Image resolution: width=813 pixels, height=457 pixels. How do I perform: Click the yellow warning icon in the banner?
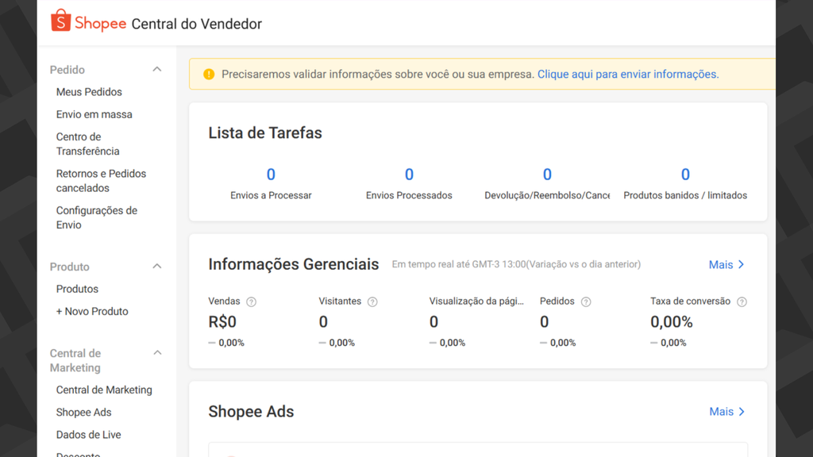(209, 74)
